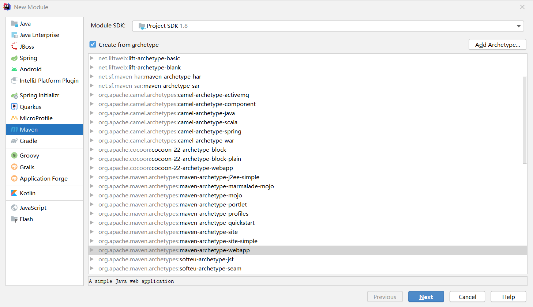Expand the maven-archetype-har node
The height and width of the screenshot is (307, 533).
[92, 76]
